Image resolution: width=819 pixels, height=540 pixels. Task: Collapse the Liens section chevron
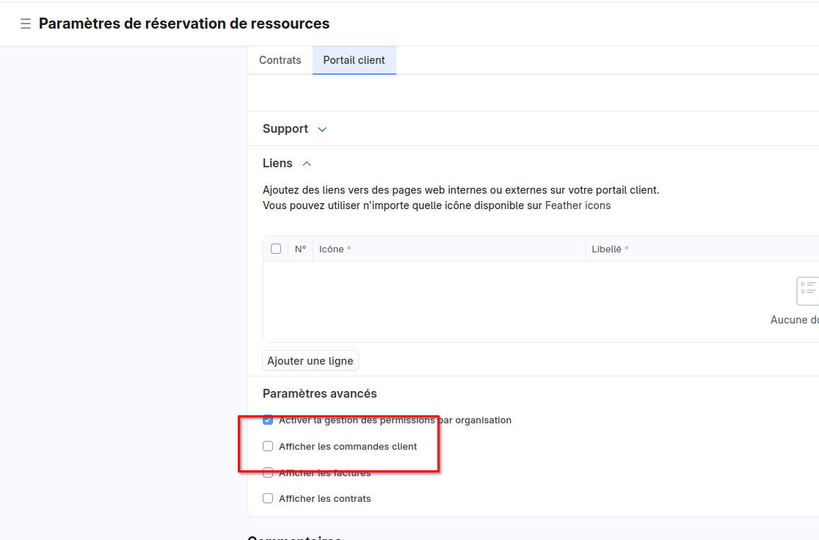pos(307,164)
